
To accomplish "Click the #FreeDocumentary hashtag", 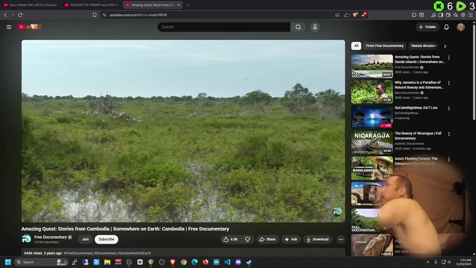I will pyautogui.click(x=78, y=253).
